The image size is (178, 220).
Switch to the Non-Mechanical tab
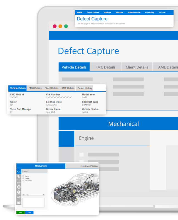[x=82, y=166]
